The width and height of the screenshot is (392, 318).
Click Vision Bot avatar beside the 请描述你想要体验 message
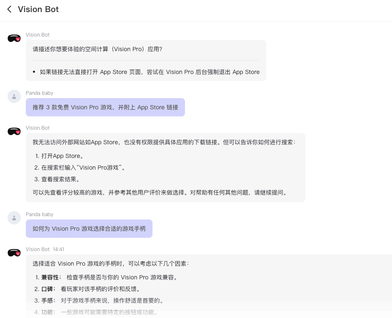(x=14, y=39)
